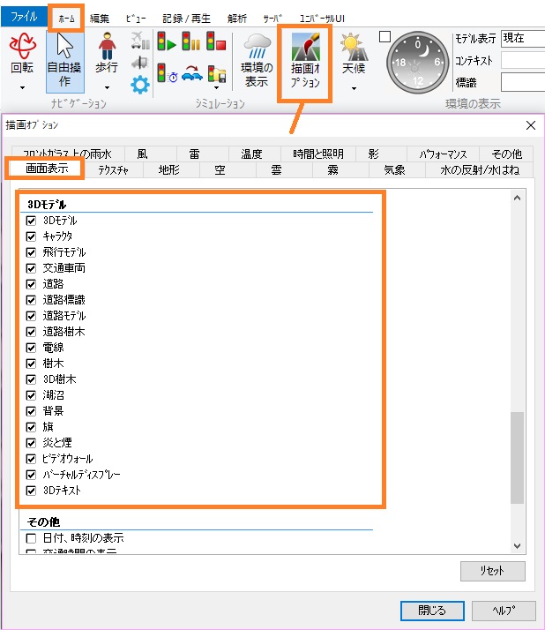Open the 回転 dropdown arrow
This screenshot has height=630, width=545.
click(23, 87)
